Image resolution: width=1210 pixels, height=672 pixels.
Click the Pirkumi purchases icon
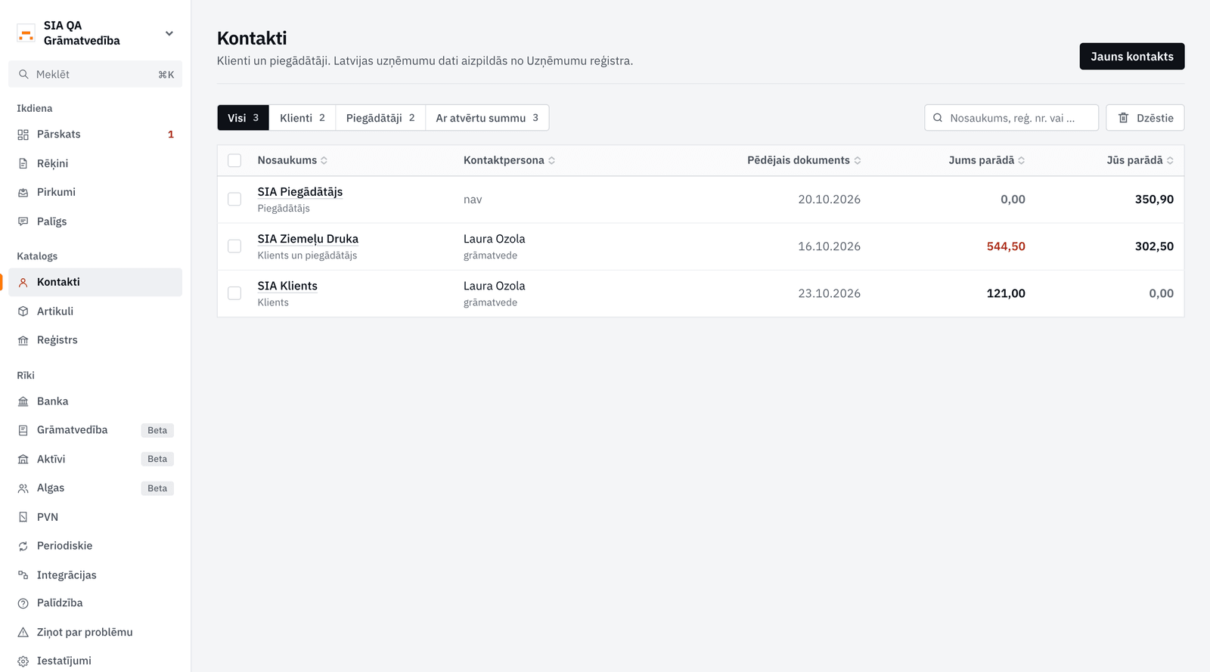[x=23, y=192]
